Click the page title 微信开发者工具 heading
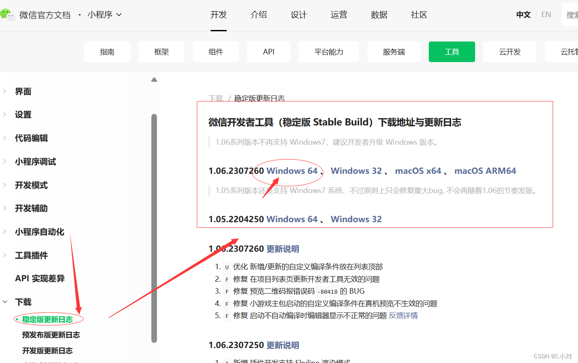Screen dimensions: 578x363 pos(335,122)
